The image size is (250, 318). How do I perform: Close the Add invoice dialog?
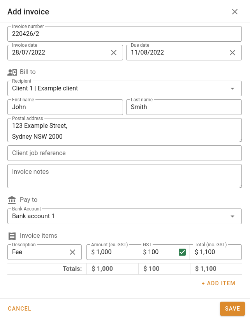coord(235,12)
